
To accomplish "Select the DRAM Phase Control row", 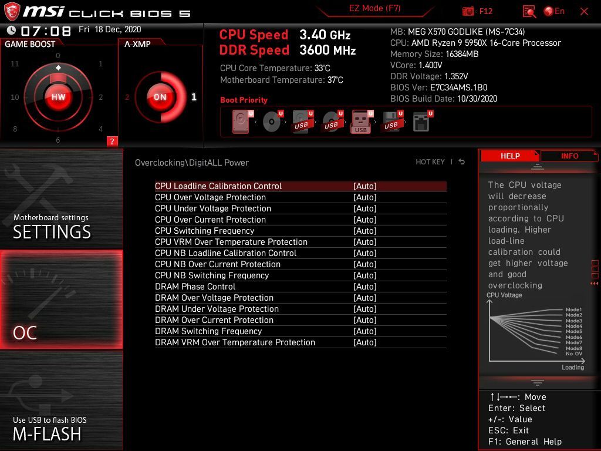I will [300, 287].
